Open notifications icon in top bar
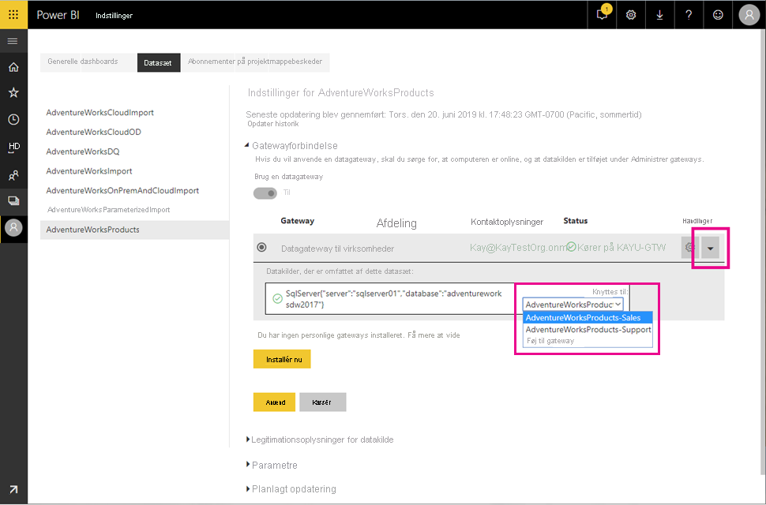The height and width of the screenshot is (505, 766). [x=603, y=14]
